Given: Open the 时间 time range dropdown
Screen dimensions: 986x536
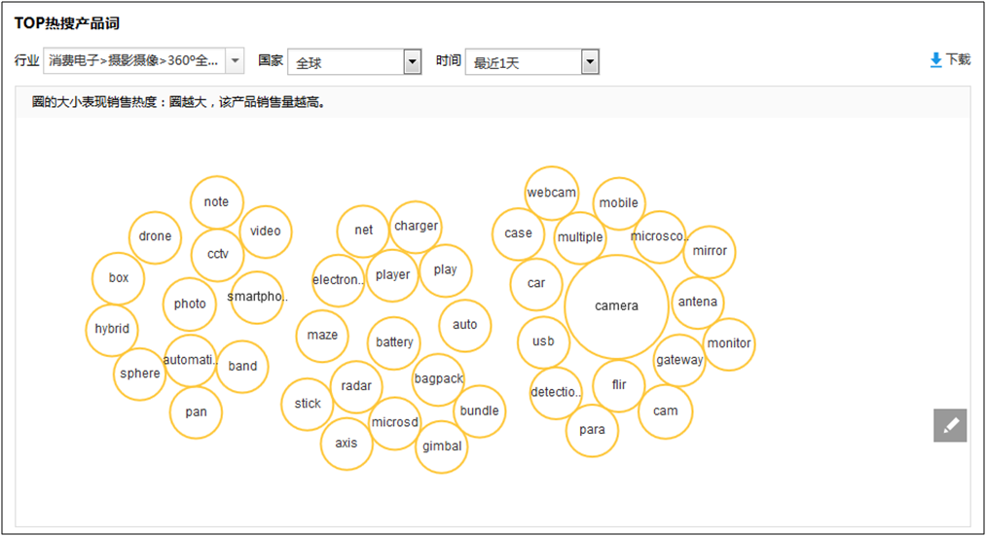Looking at the screenshot, I should (x=590, y=62).
